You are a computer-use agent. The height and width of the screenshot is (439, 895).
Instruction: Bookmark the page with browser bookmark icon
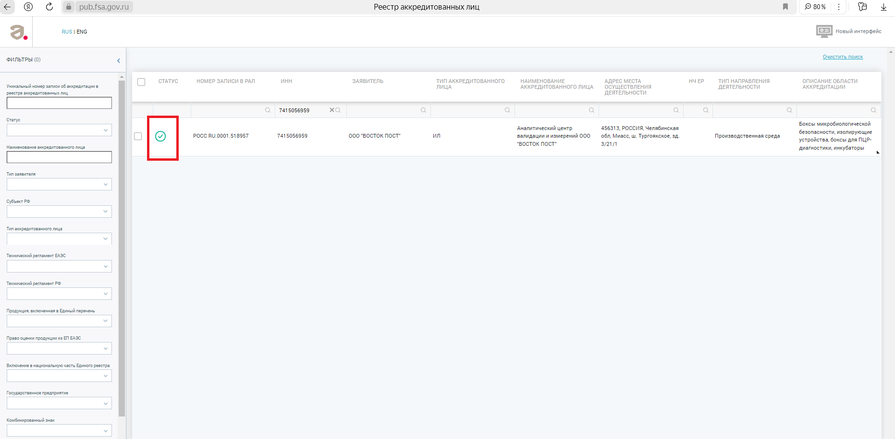785,7
